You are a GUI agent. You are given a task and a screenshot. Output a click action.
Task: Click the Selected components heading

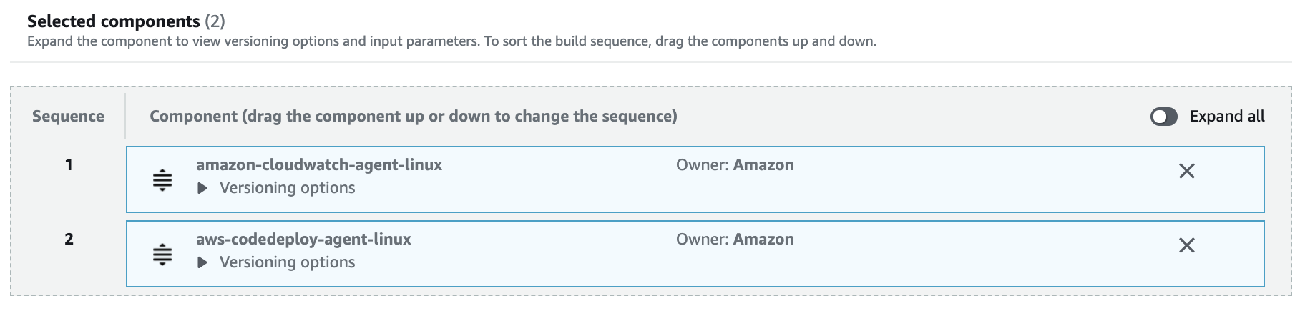point(113,21)
